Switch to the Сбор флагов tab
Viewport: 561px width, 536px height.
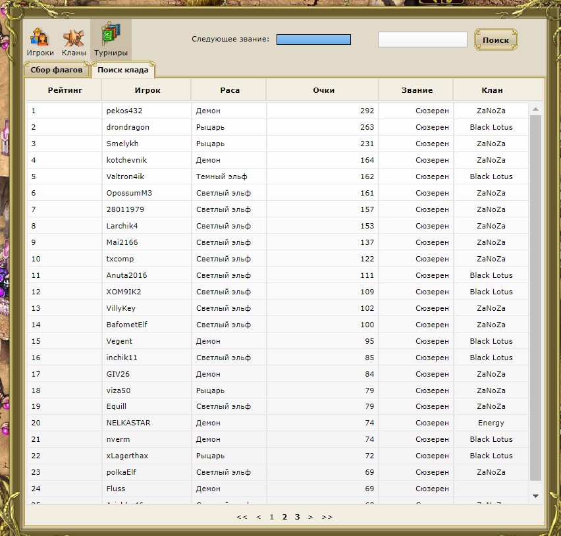tap(57, 70)
